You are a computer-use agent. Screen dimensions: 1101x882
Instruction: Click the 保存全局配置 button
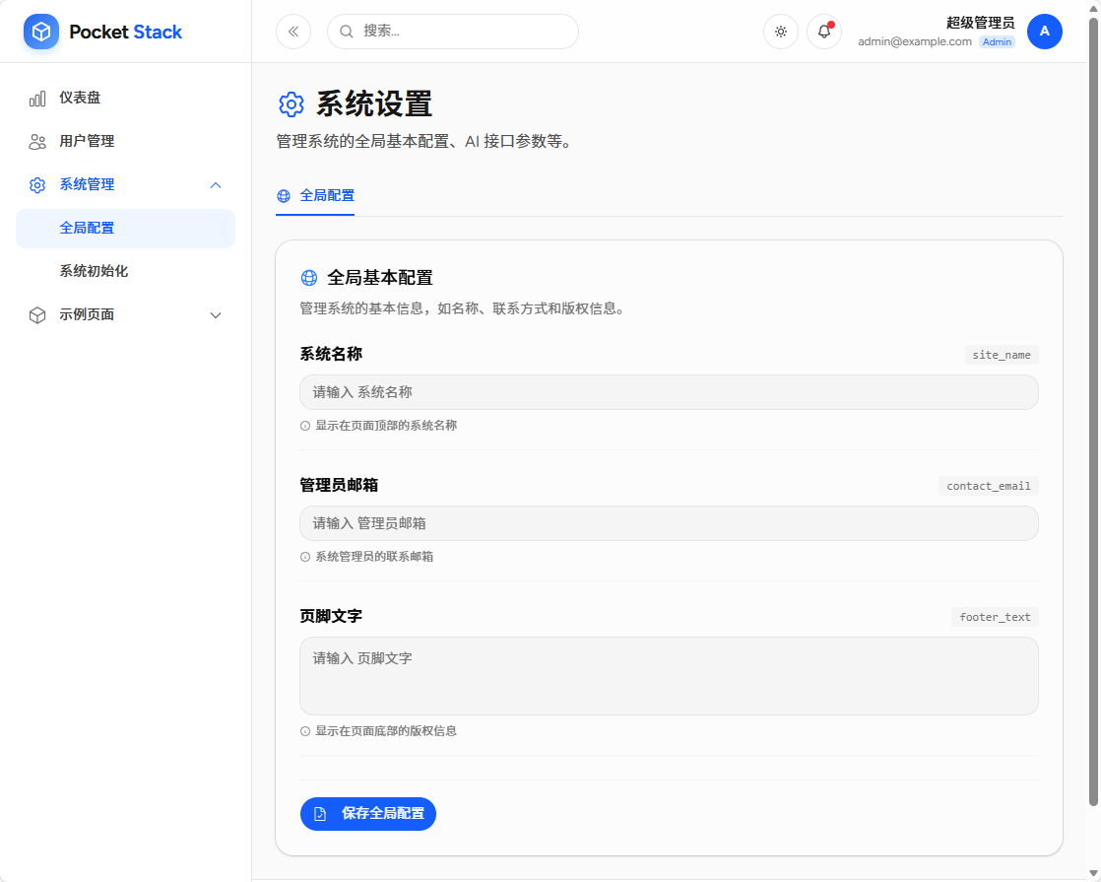tap(367, 814)
